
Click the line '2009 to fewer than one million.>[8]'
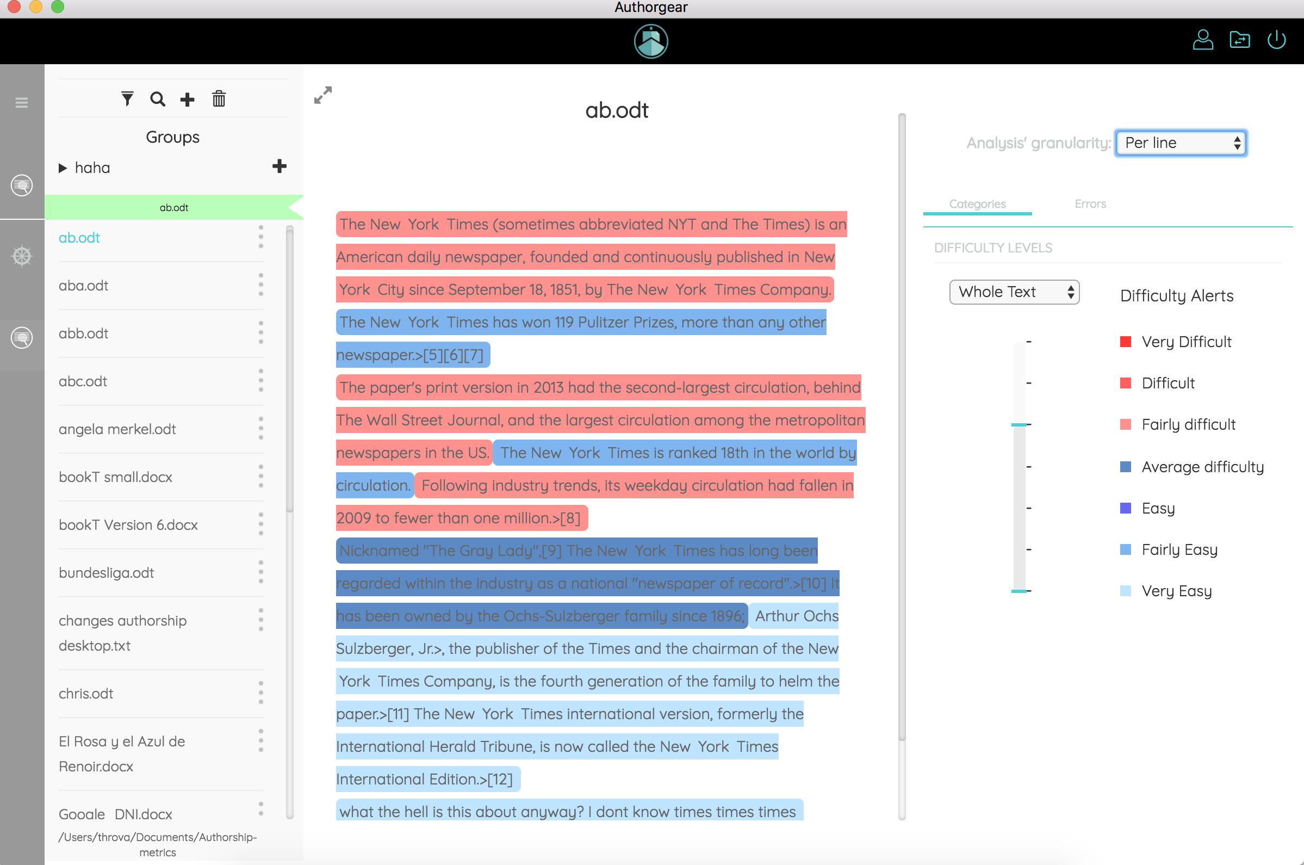point(462,518)
